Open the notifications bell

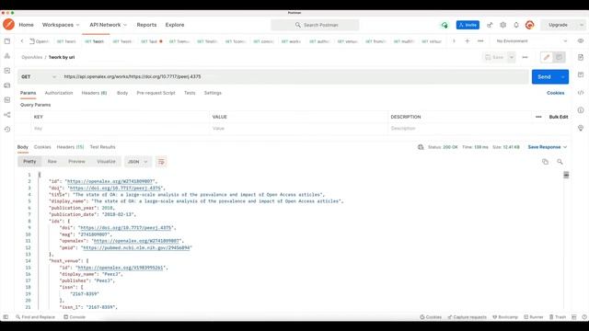[x=516, y=25]
